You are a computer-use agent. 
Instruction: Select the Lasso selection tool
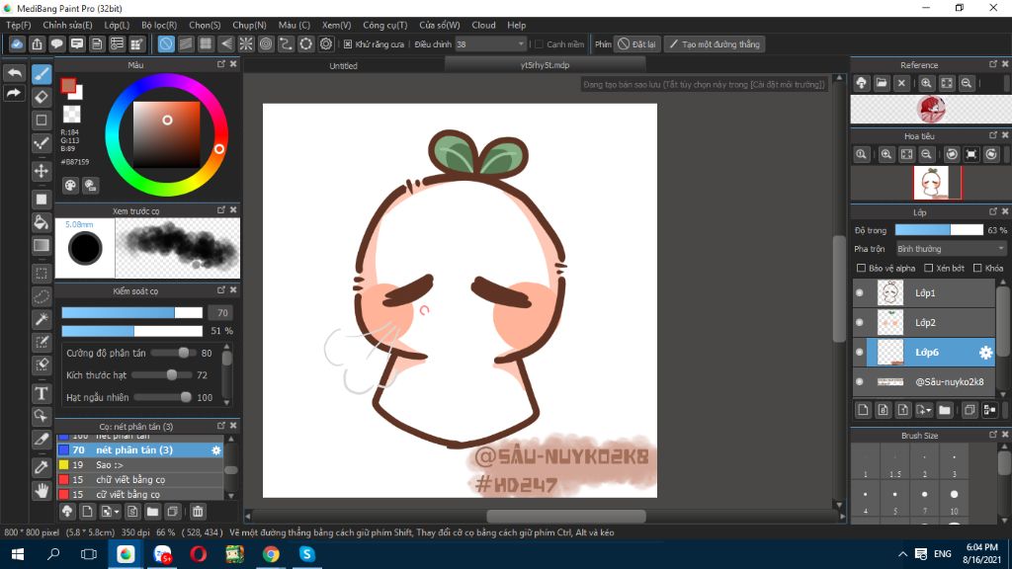(42, 296)
